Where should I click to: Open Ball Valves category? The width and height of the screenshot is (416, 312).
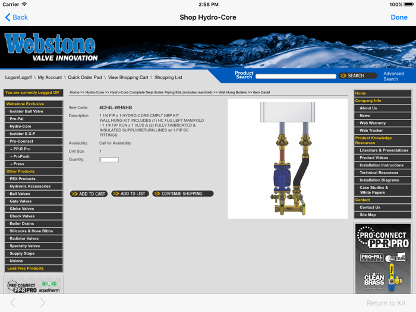[34, 194]
